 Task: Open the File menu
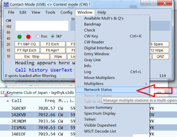11,12
